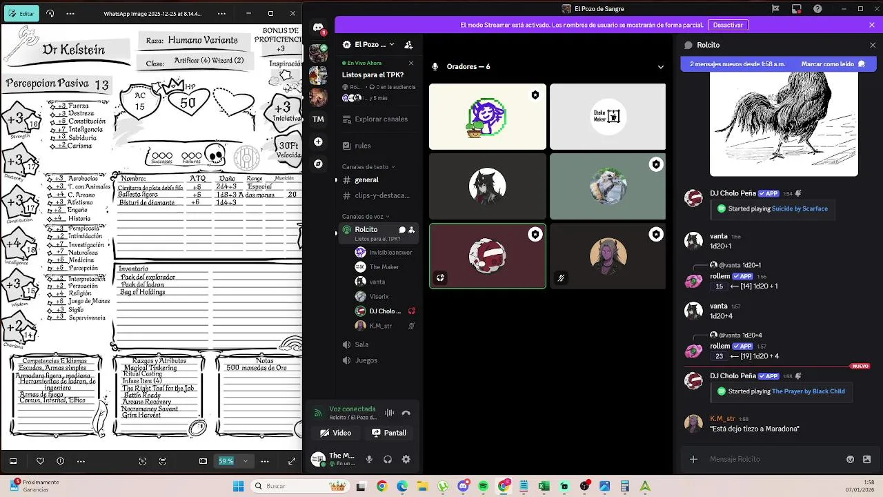Open Discover servers compass icon

coord(318,164)
